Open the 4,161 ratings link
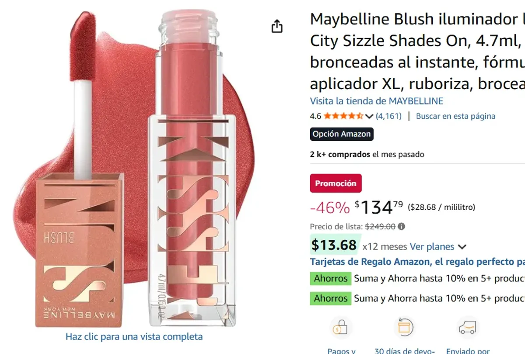This screenshot has height=354, width=525. pos(388,116)
